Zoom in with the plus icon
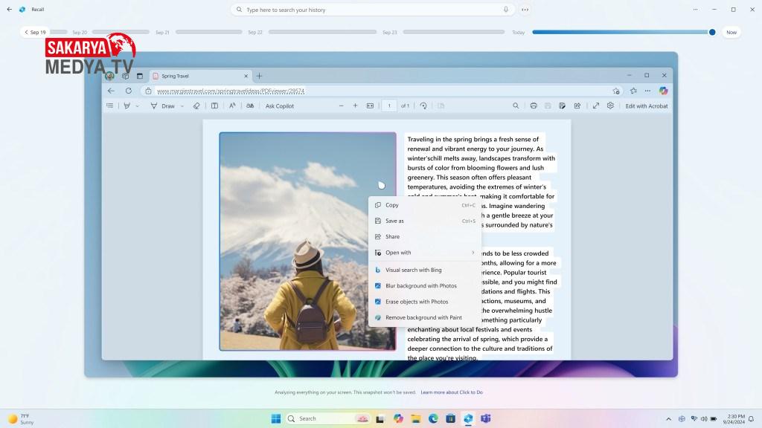The image size is (762, 428). [x=355, y=106]
